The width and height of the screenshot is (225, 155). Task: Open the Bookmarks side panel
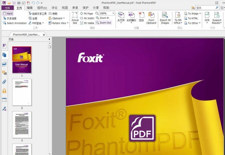(4, 46)
